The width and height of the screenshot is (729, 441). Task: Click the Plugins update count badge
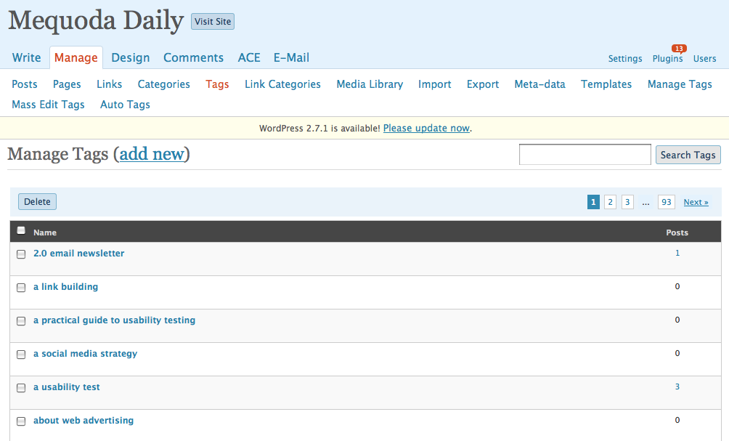(x=679, y=49)
